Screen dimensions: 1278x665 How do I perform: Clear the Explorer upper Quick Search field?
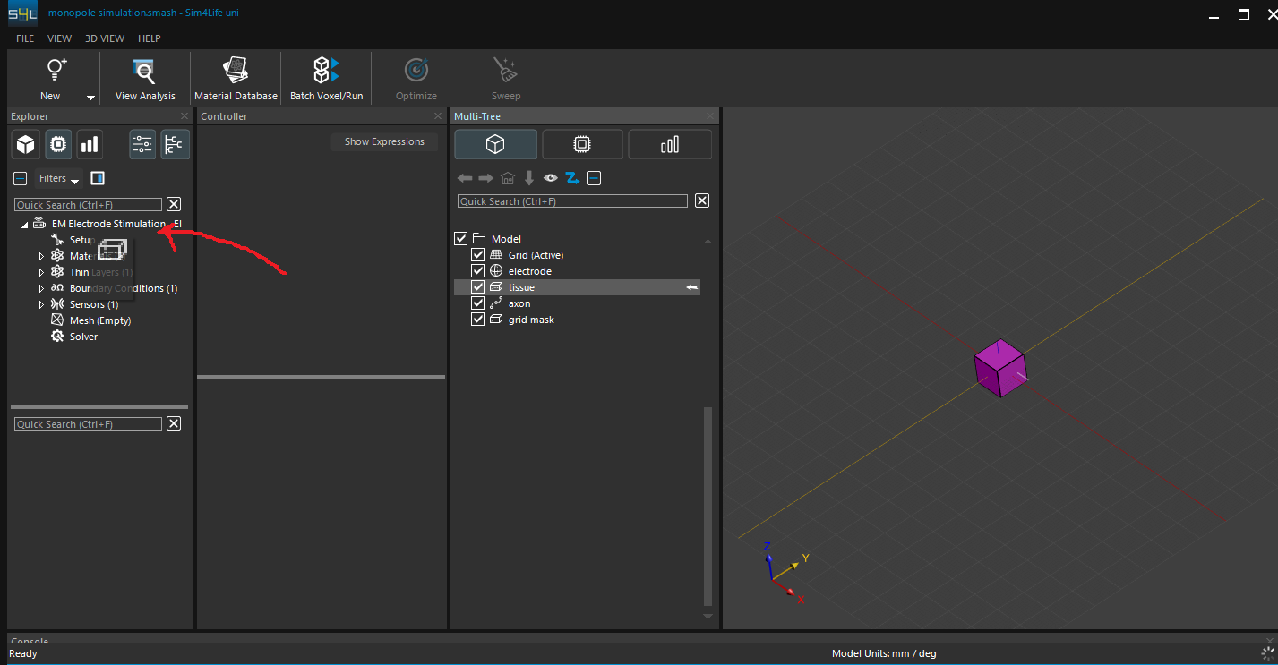point(174,204)
